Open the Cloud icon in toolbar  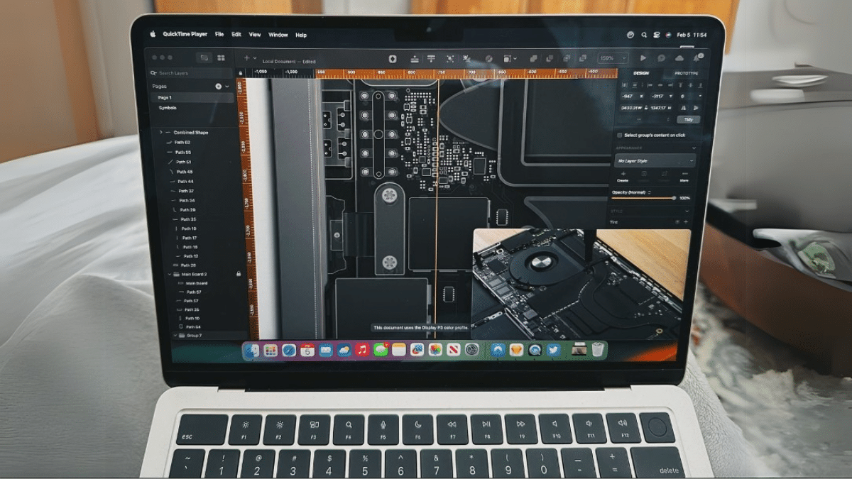679,58
